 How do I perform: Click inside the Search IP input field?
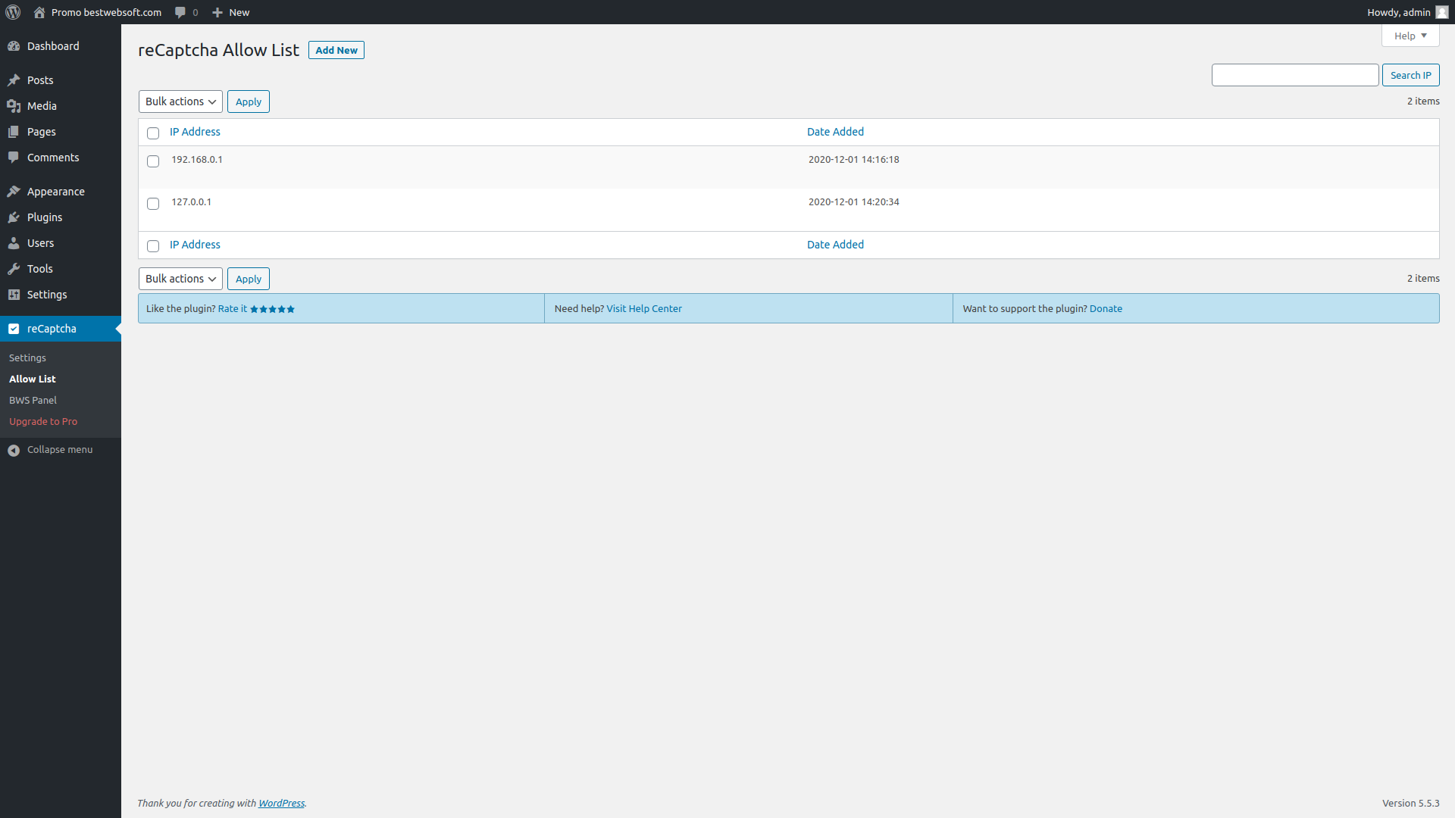tap(1295, 75)
